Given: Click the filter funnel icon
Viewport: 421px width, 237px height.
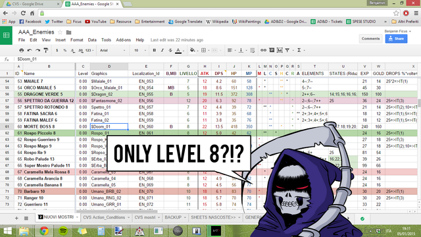Looking at the screenshot, I should tap(287, 50).
